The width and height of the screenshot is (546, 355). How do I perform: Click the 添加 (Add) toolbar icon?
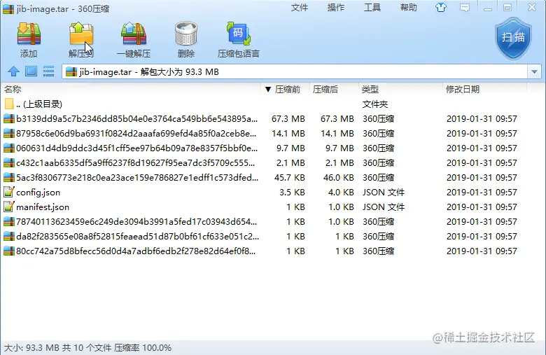tap(29, 34)
